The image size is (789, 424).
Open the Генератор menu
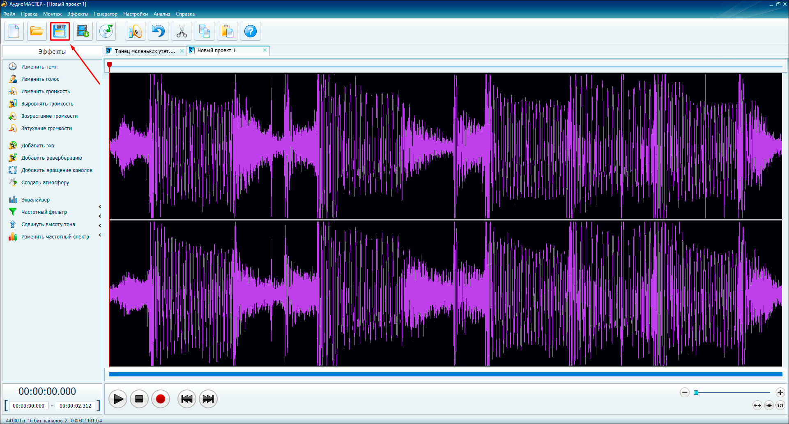tap(106, 14)
